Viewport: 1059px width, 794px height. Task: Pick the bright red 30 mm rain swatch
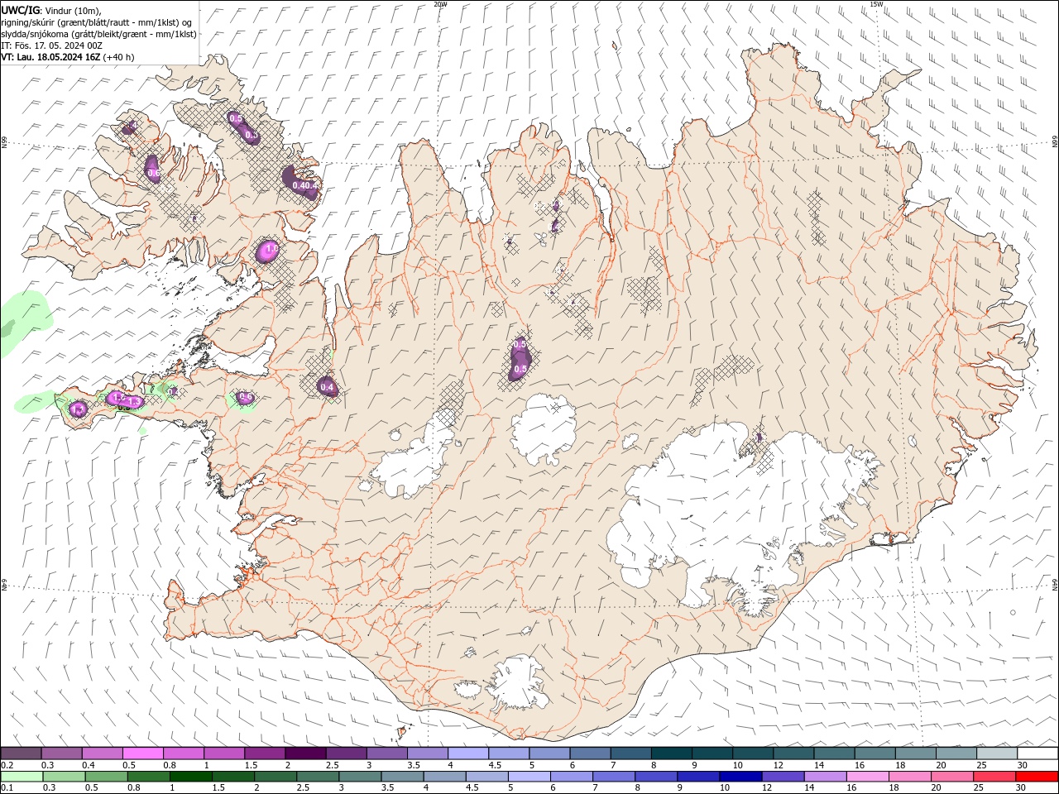1037,777
